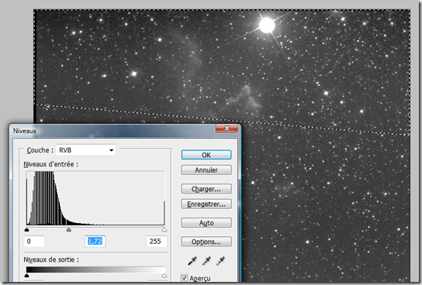Select the white point eyedropper
The width and height of the screenshot is (422, 285).
(220, 260)
